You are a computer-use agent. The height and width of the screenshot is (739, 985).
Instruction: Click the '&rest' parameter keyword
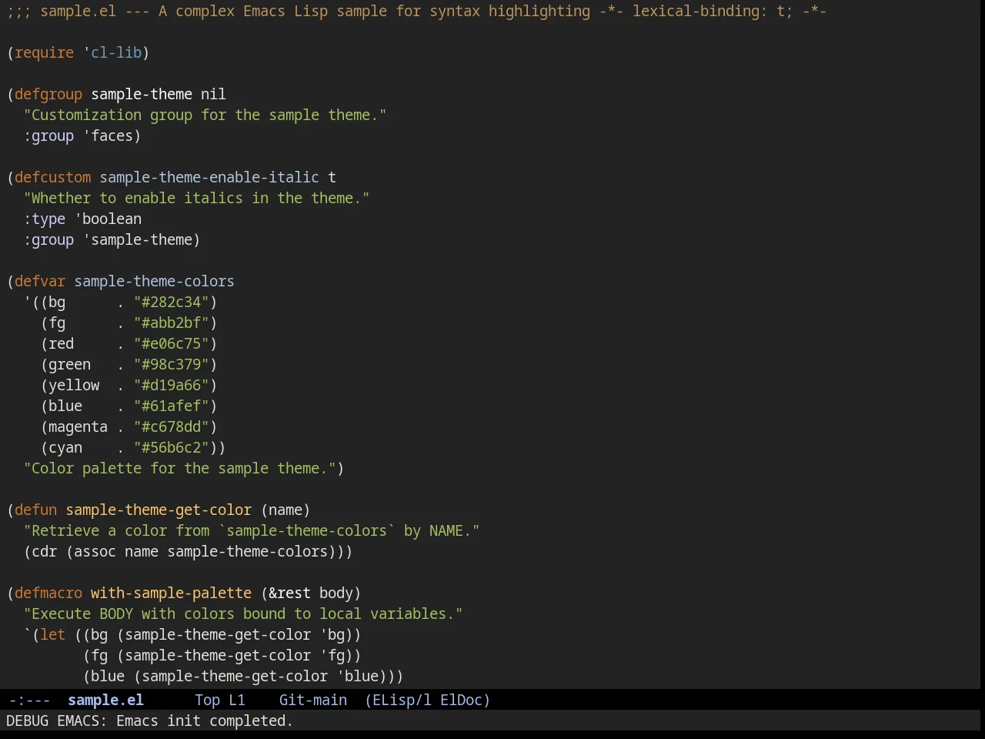pyautogui.click(x=289, y=593)
